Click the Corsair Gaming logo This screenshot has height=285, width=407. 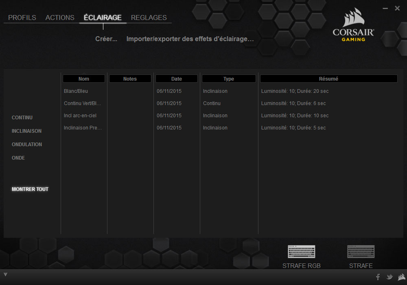(353, 25)
